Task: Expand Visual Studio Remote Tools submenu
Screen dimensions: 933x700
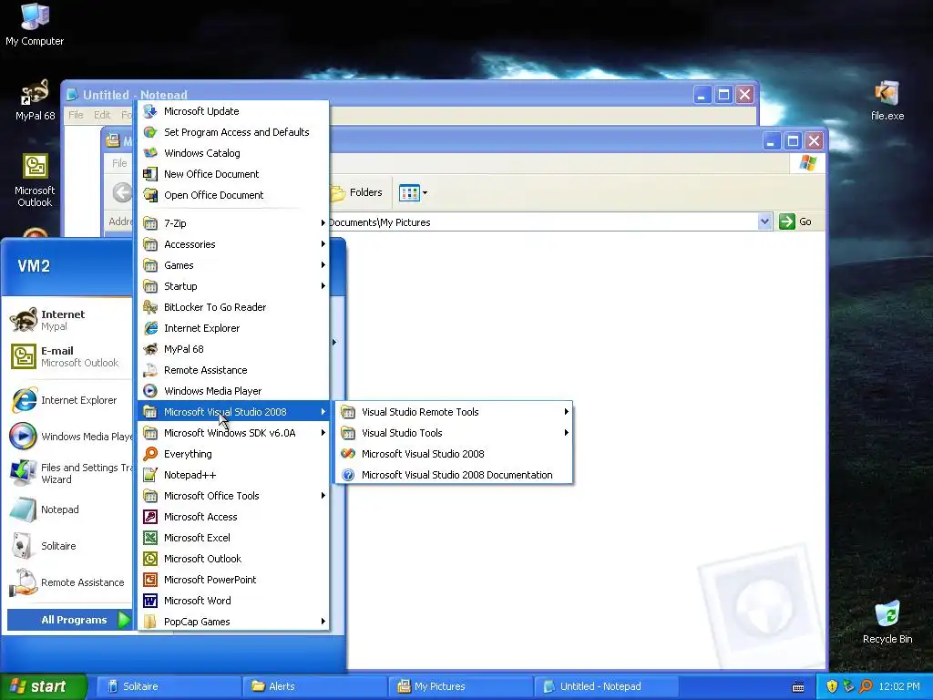Action: point(454,412)
